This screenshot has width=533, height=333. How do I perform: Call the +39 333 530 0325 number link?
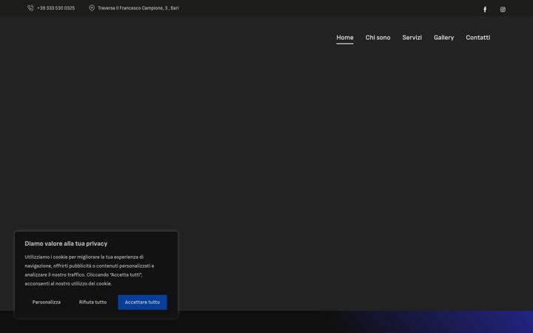(x=56, y=8)
